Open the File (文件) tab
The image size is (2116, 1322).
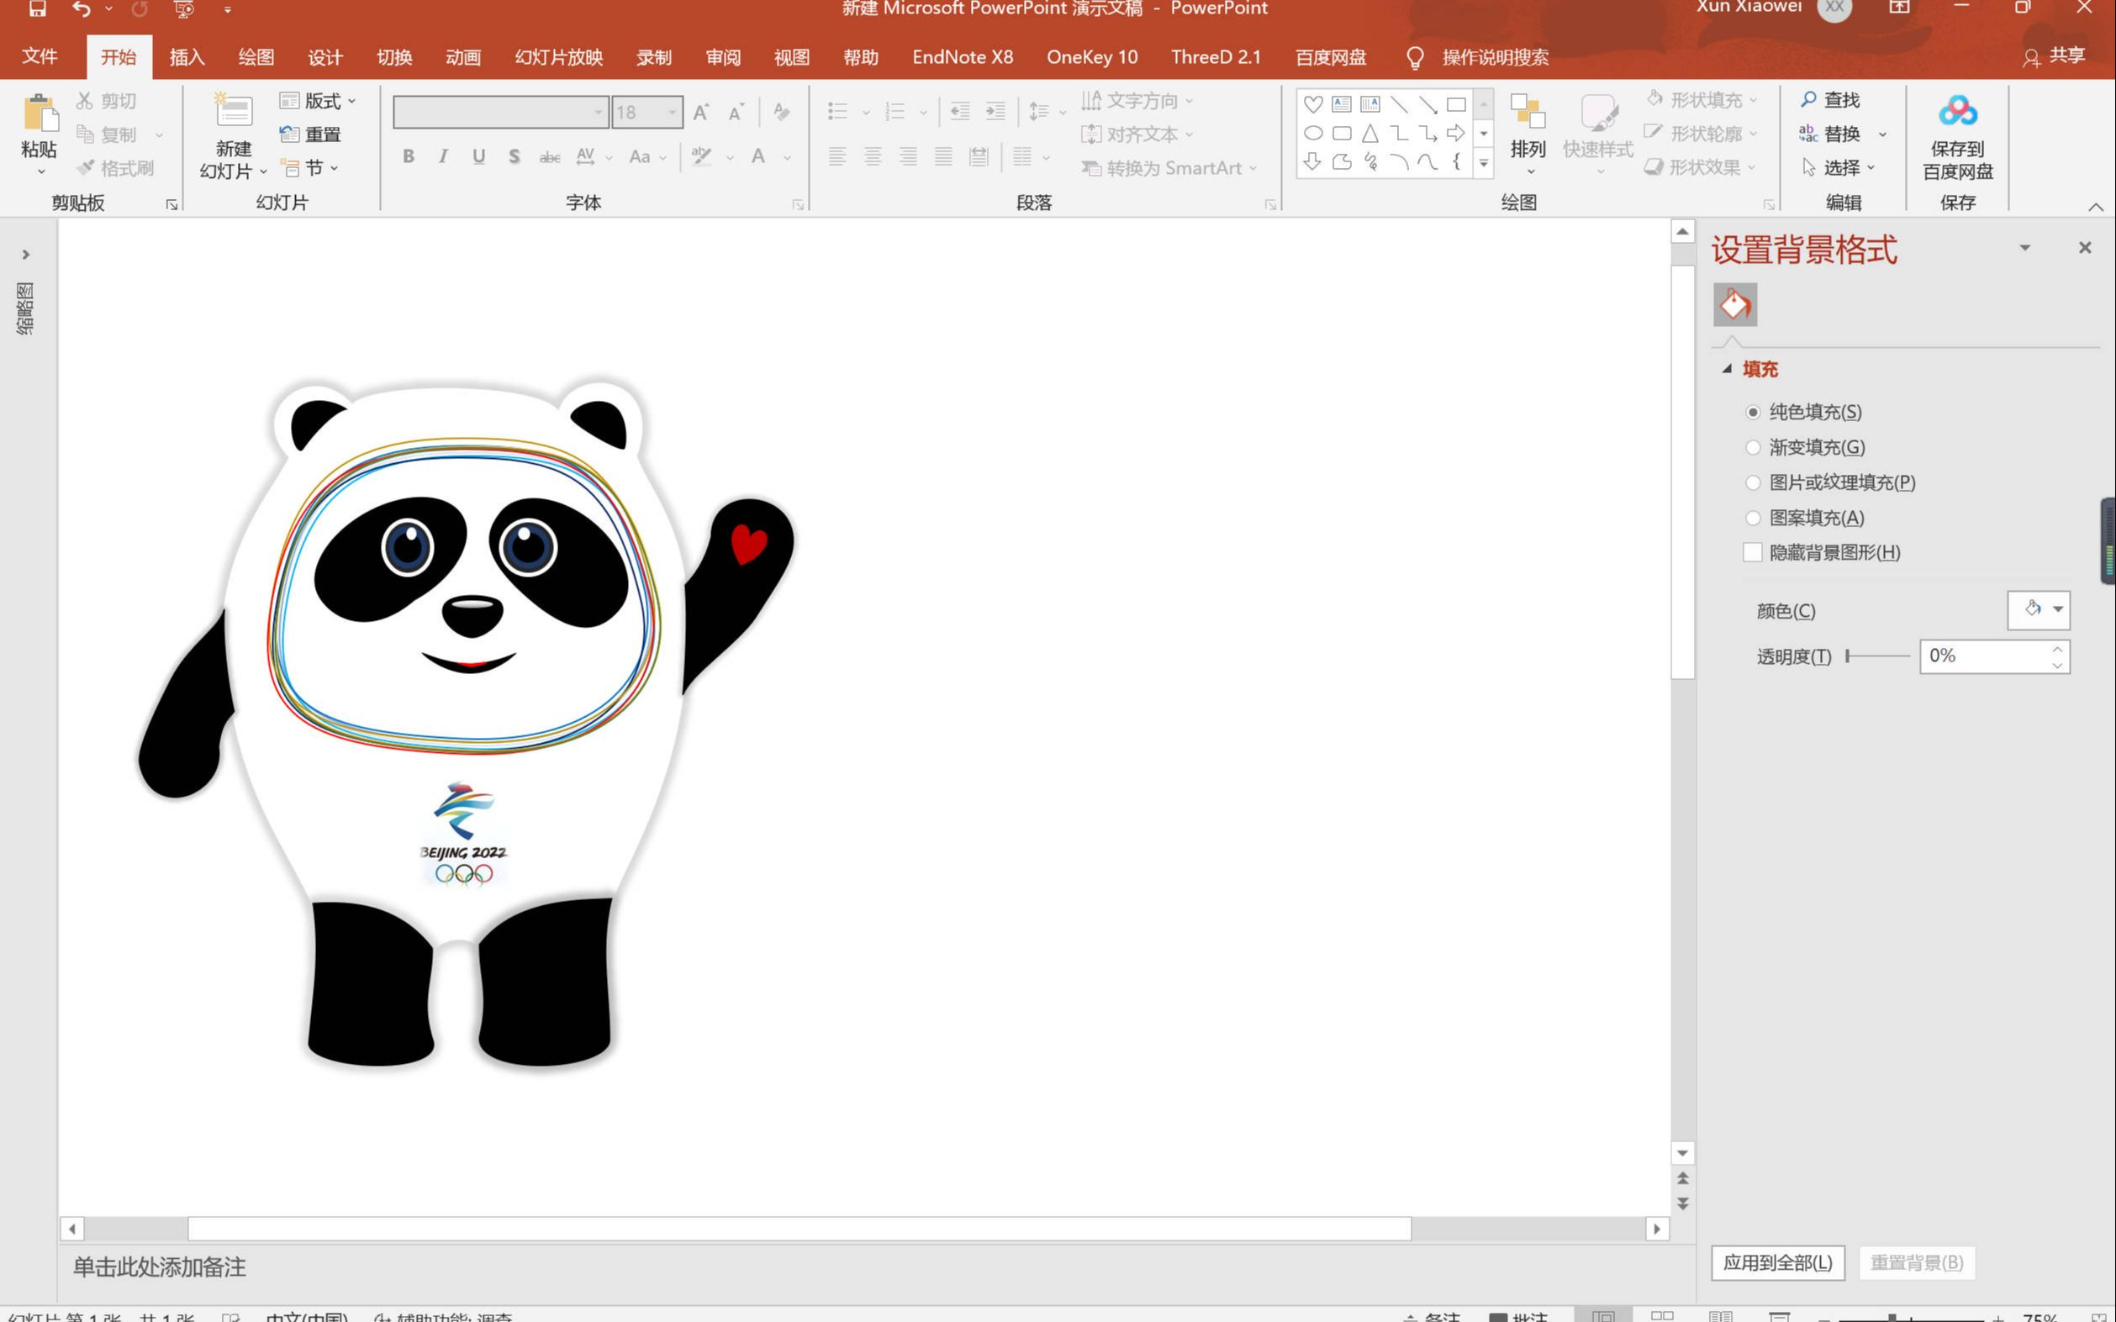(40, 57)
